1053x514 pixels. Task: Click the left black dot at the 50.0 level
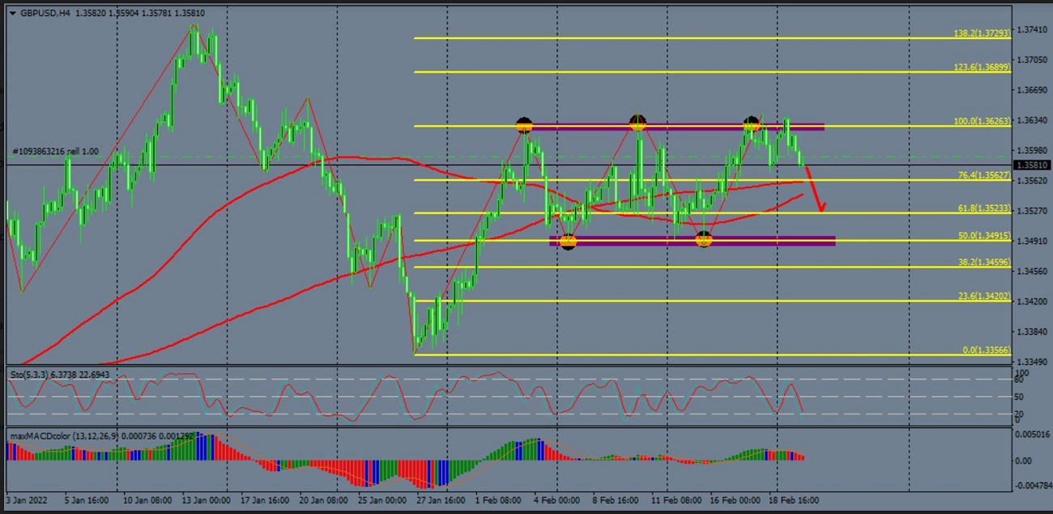[x=568, y=241]
